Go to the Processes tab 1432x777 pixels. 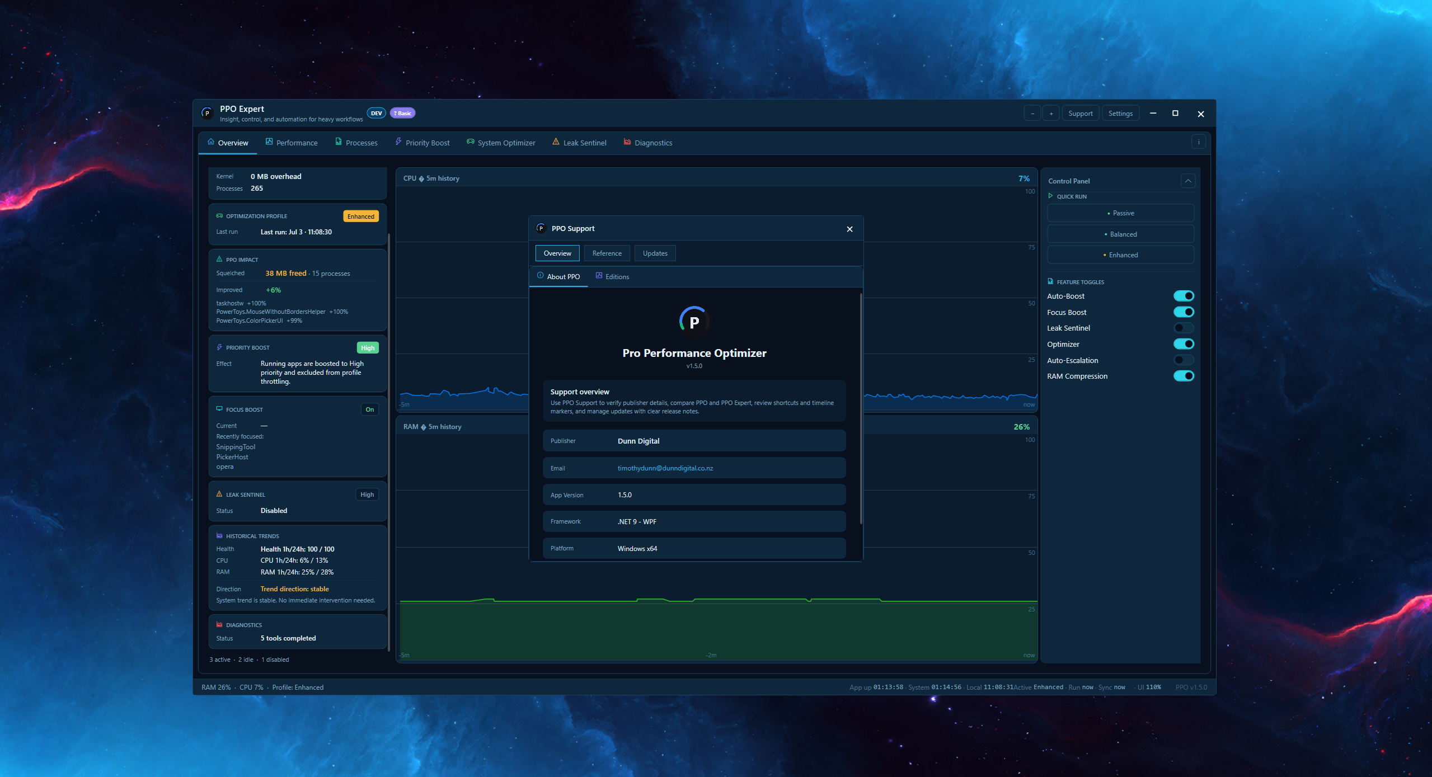pyautogui.click(x=356, y=143)
